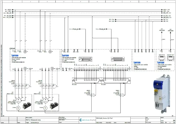Click column 0 marker in the top grid ruler
Viewport: 176px width, 124px height.
click(12, 2)
